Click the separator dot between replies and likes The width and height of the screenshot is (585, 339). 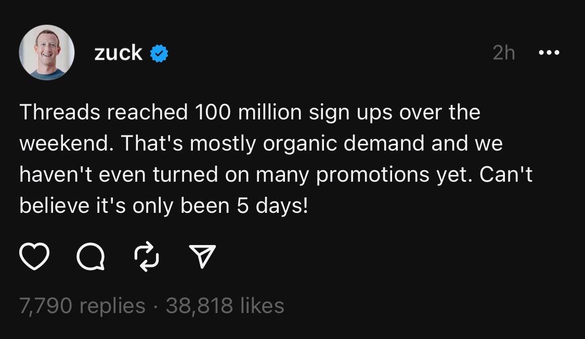click(155, 307)
